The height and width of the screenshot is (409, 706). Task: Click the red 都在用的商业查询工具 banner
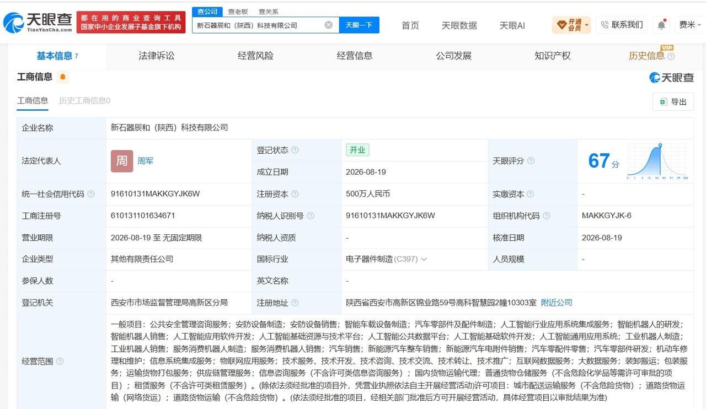[x=131, y=22]
